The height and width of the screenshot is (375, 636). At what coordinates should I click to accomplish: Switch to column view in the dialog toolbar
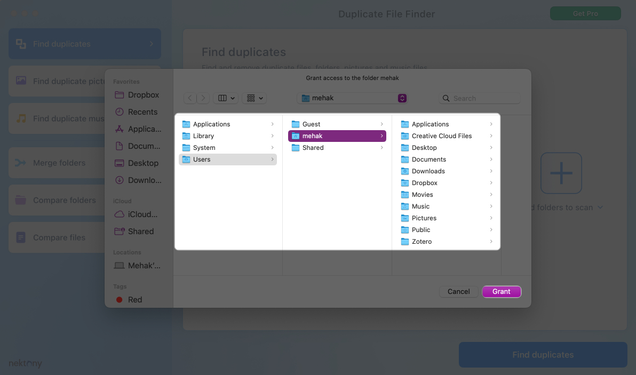(x=226, y=98)
